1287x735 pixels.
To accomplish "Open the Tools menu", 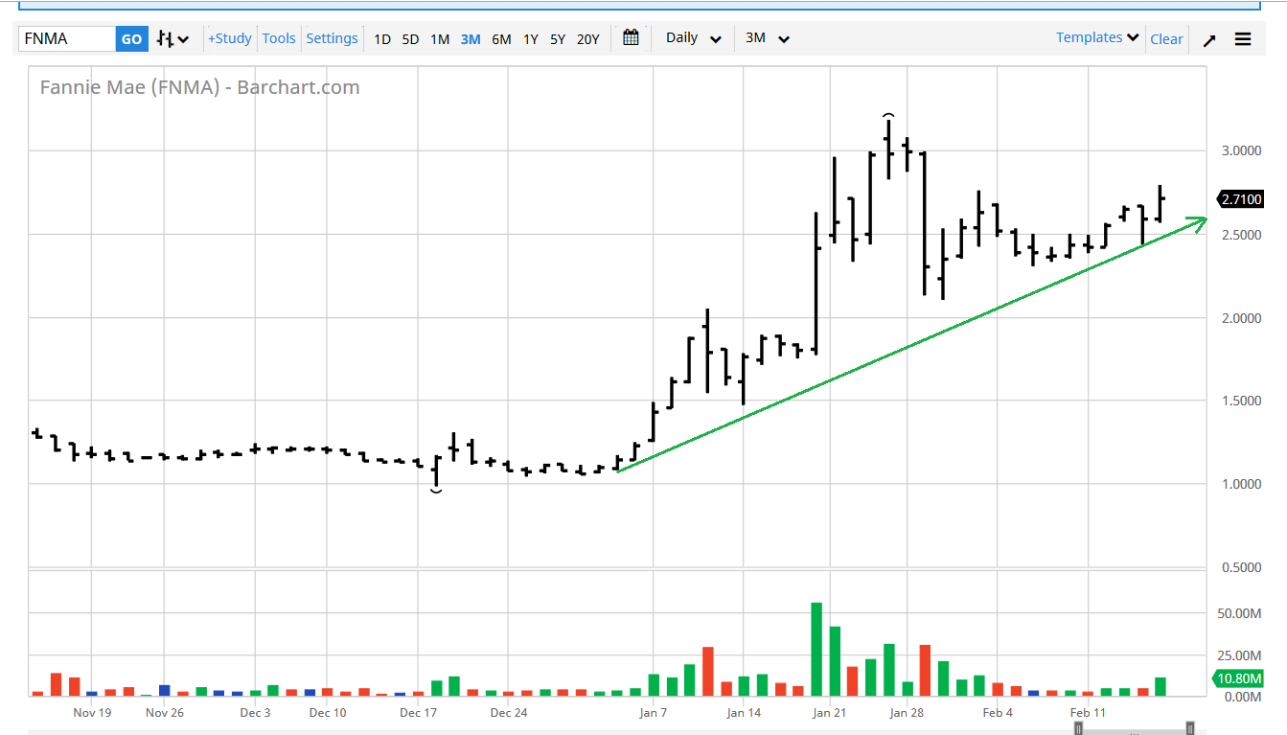I will tap(279, 38).
